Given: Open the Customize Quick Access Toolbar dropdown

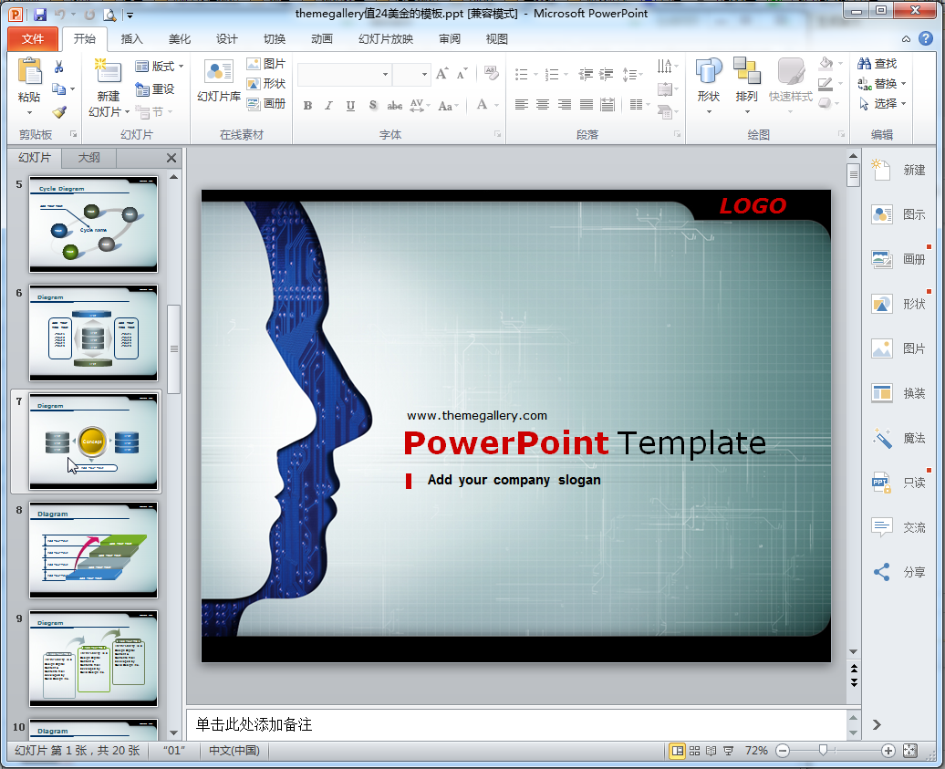Looking at the screenshot, I should pyautogui.click(x=130, y=16).
